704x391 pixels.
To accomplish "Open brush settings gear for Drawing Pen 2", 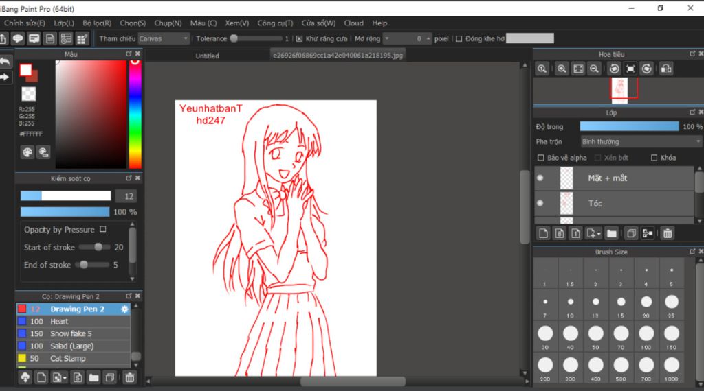I will tap(124, 309).
